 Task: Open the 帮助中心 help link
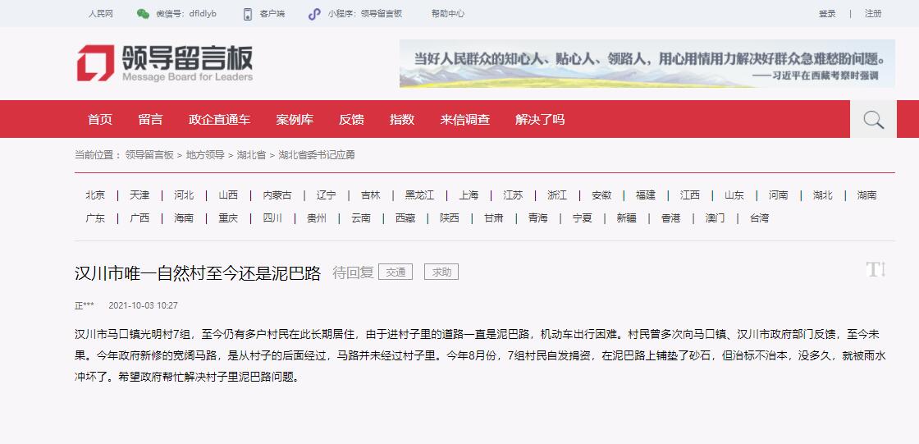click(447, 14)
